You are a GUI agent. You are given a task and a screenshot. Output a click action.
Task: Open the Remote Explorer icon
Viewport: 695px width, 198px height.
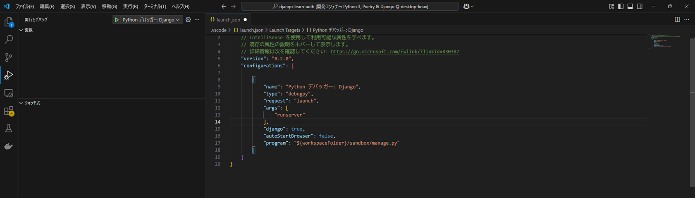click(9, 93)
